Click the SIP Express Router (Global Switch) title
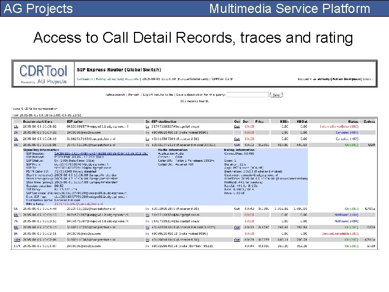The image size is (389, 292). click(x=119, y=70)
